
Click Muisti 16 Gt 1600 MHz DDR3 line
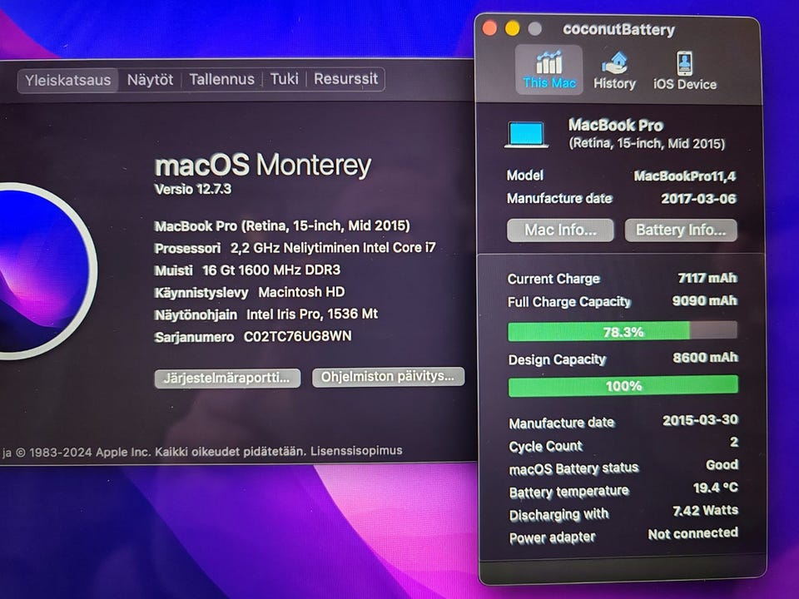(247, 270)
